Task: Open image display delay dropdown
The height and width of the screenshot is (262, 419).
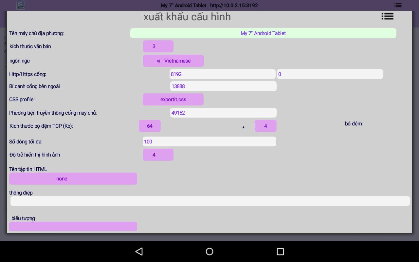Action: 158,155
